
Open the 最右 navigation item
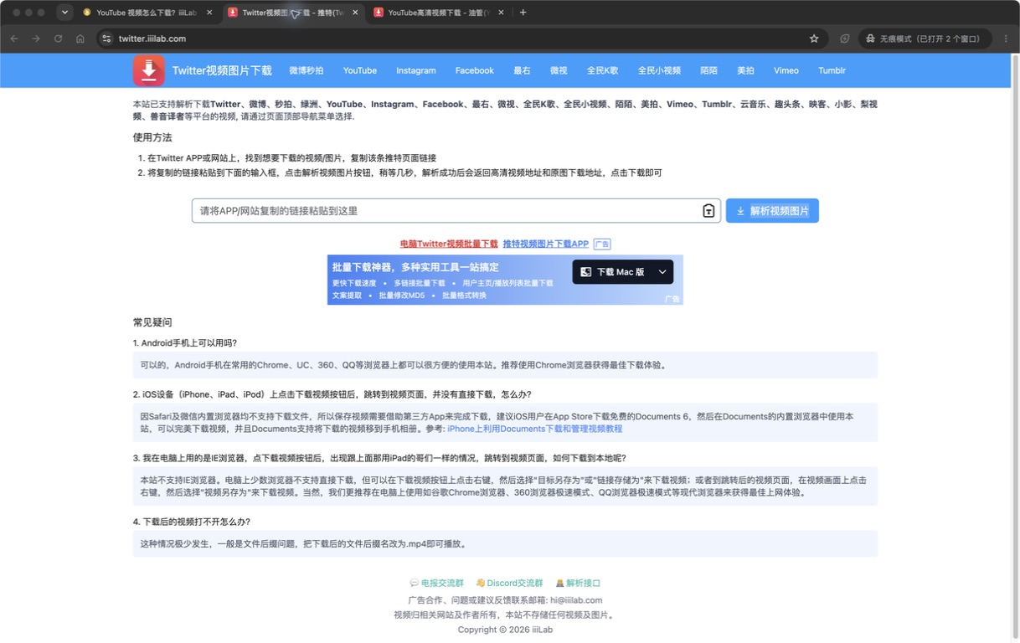point(522,70)
